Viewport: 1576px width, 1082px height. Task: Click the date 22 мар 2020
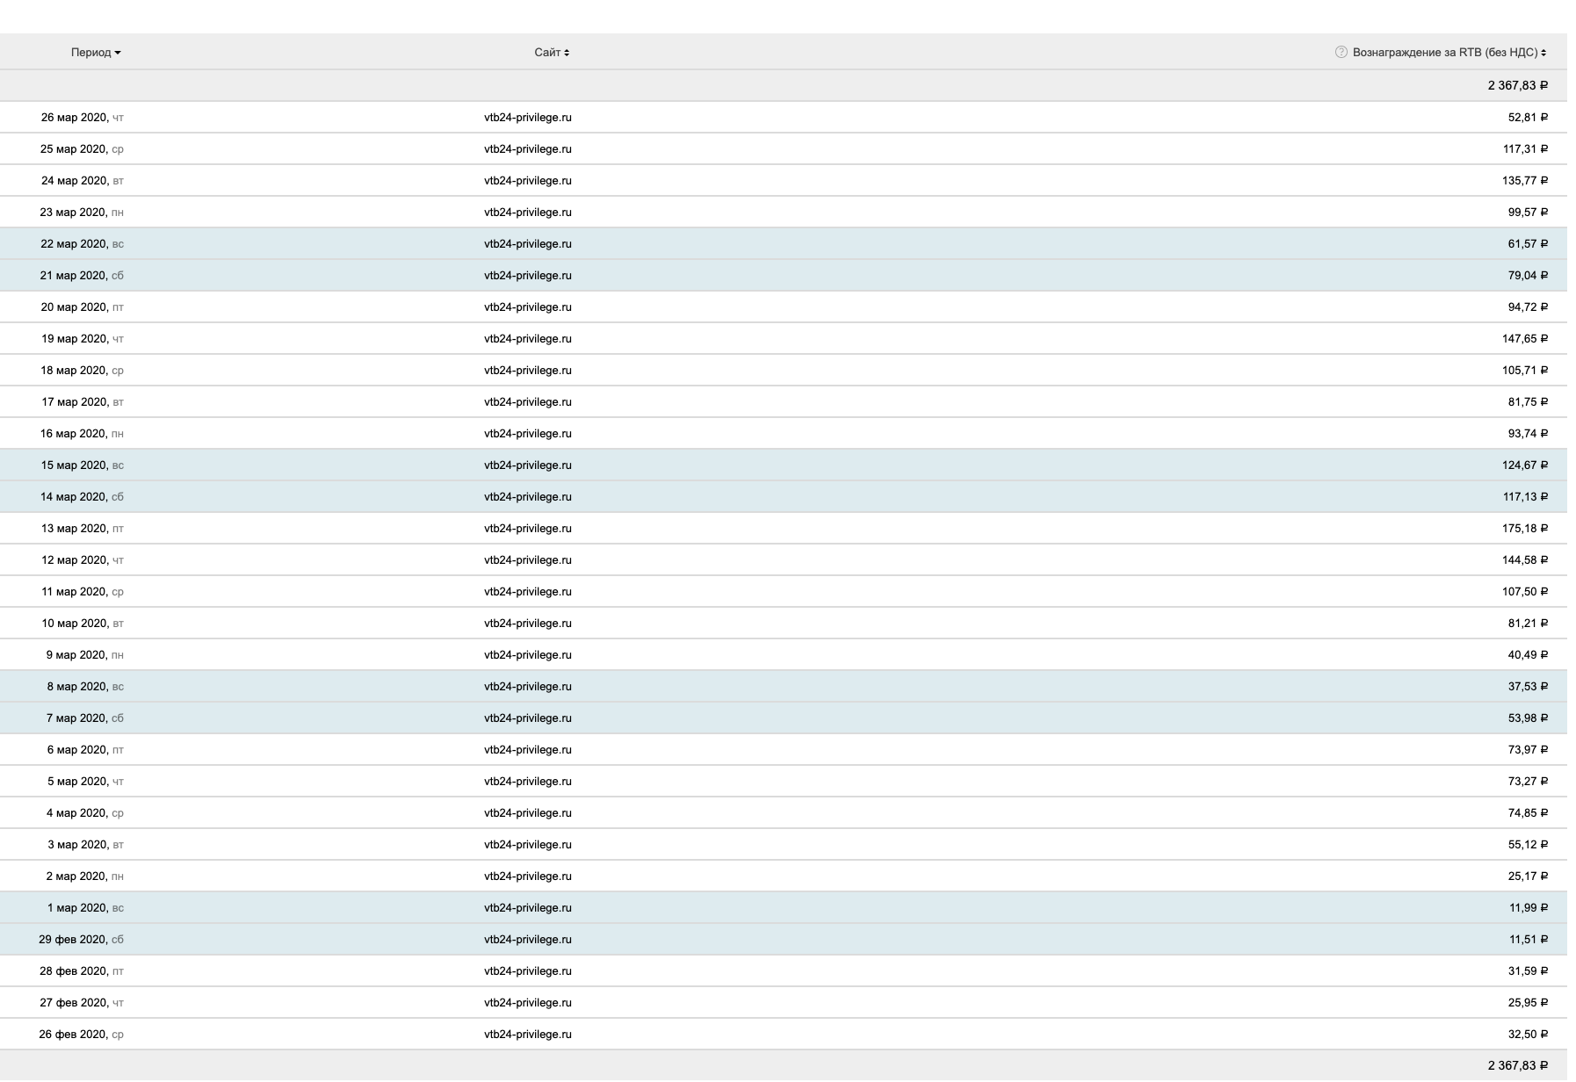click(x=74, y=244)
